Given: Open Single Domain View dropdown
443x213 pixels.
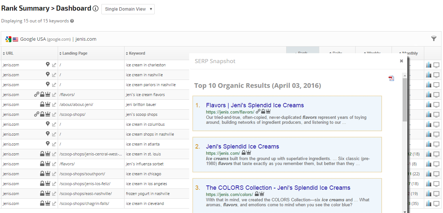Looking at the screenshot, I should [x=128, y=9].
